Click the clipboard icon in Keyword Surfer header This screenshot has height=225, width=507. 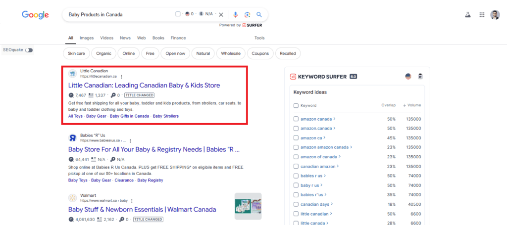(x=420, y=77)
